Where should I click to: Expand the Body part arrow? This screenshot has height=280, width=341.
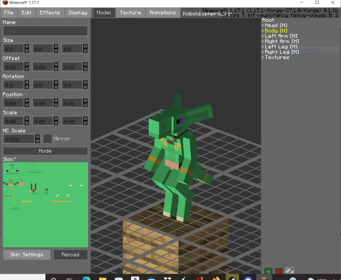(263, 31)
